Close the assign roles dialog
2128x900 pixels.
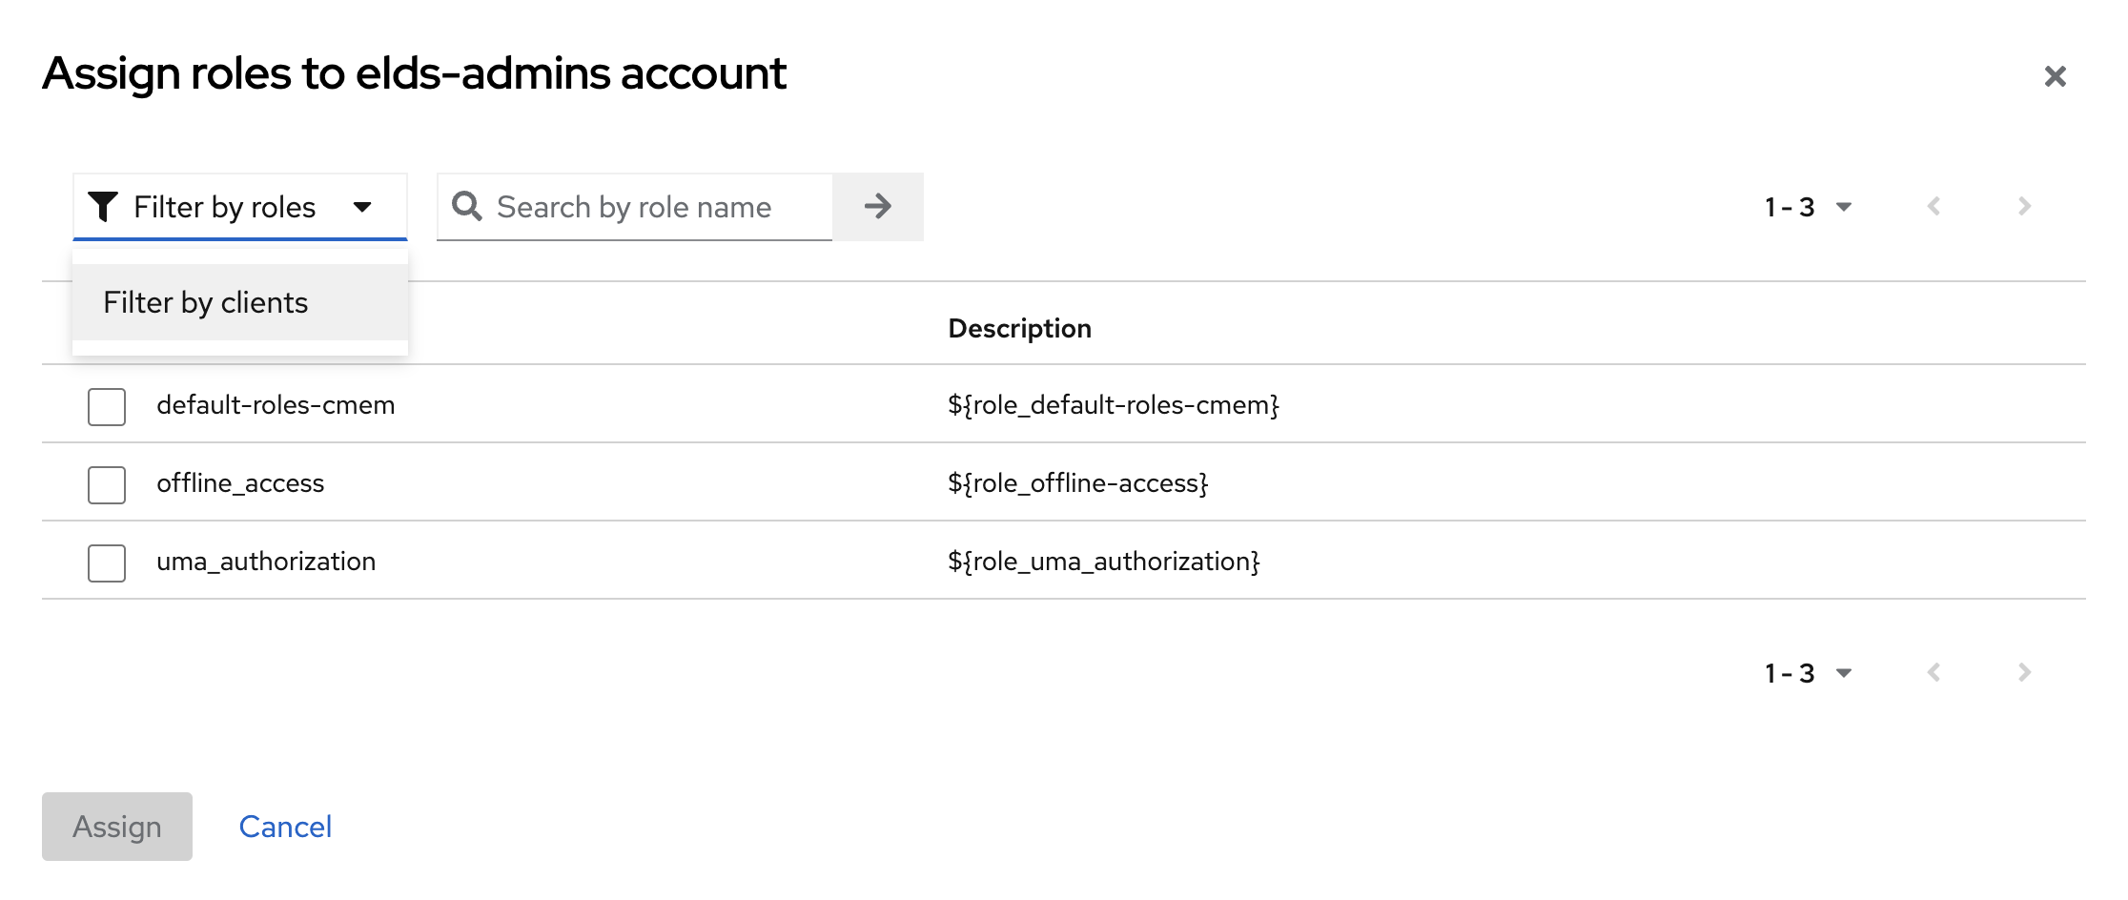pyautogui.click(x=2055, y=76)
